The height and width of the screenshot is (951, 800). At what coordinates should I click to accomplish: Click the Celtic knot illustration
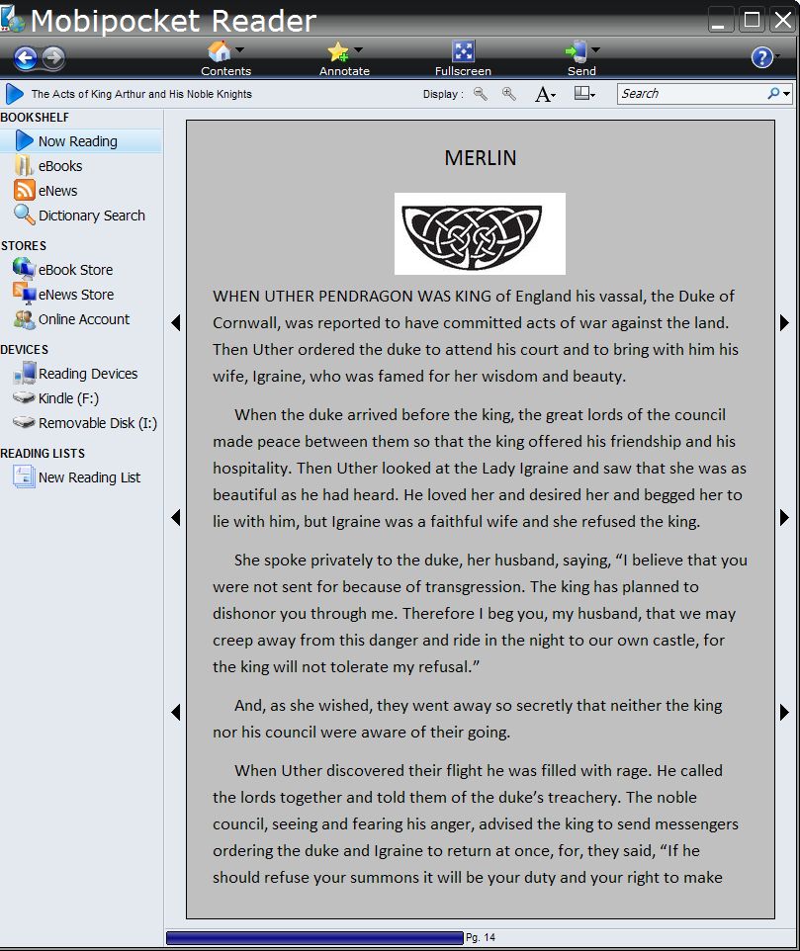(x=480, y=233)
